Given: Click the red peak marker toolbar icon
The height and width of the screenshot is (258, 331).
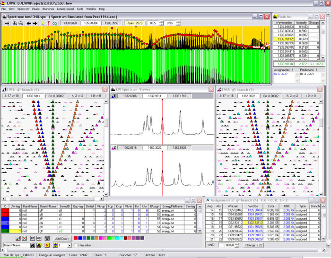Looking at the screenshot, I should 49,23.
